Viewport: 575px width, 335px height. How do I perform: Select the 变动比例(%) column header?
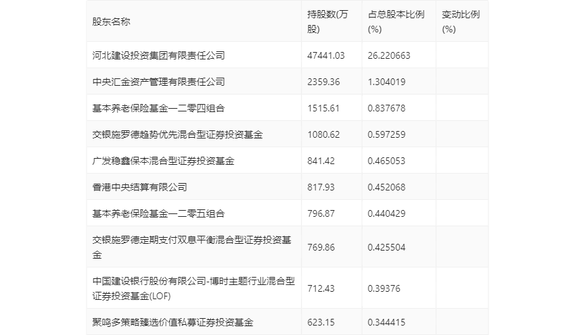coord(461,22)
